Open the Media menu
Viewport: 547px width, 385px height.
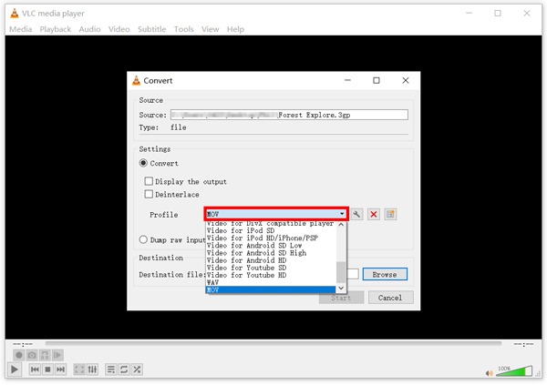21,29
